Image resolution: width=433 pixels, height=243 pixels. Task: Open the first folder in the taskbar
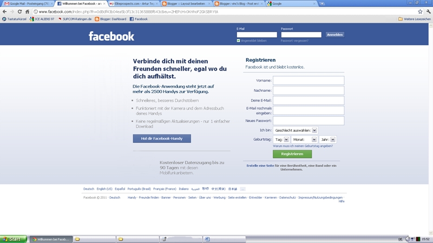tap(94, 239)
